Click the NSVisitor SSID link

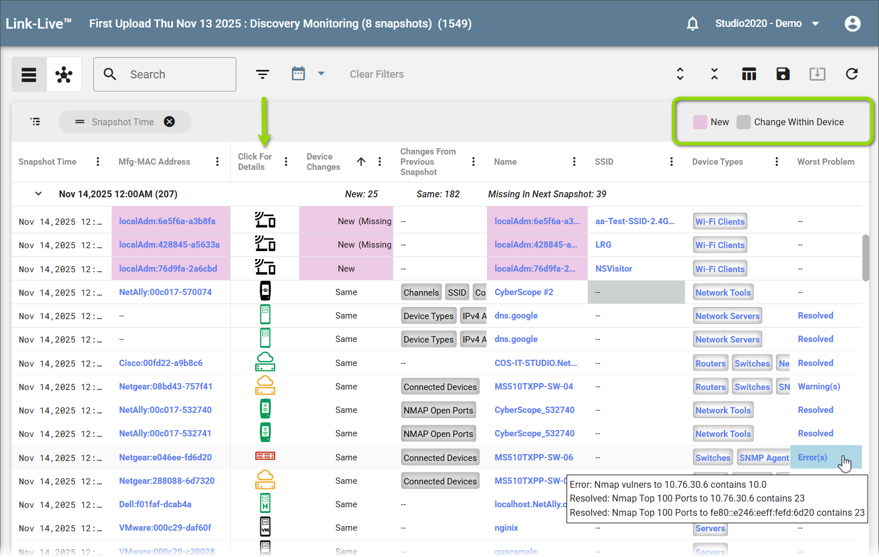613,269
